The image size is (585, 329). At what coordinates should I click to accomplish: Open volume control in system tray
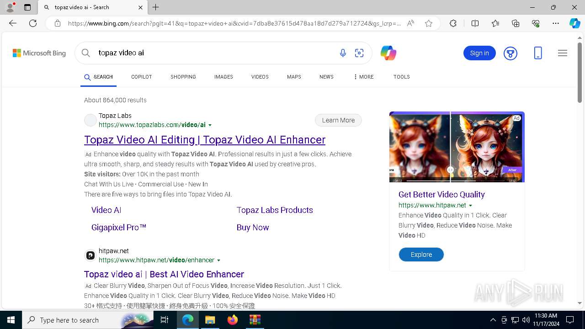(526, 320)
